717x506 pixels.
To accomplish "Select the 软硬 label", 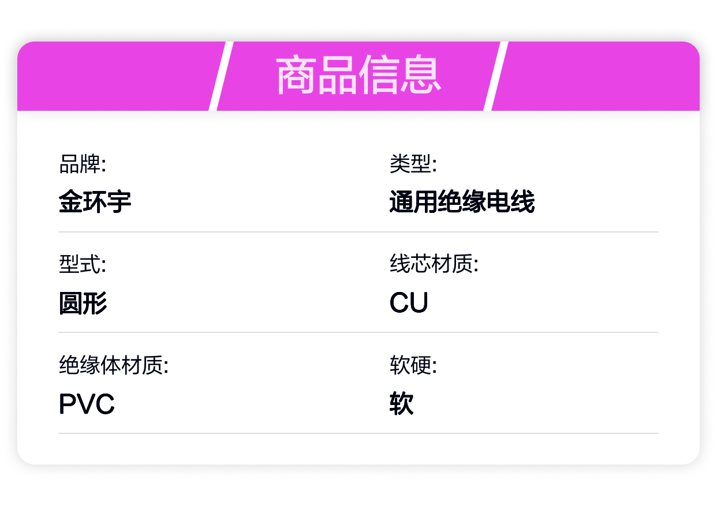I will tap(413, 366).
